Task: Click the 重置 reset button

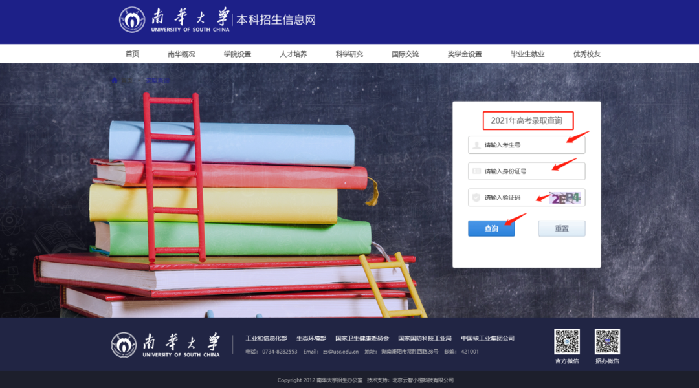Action: click(x=561, y=228)
